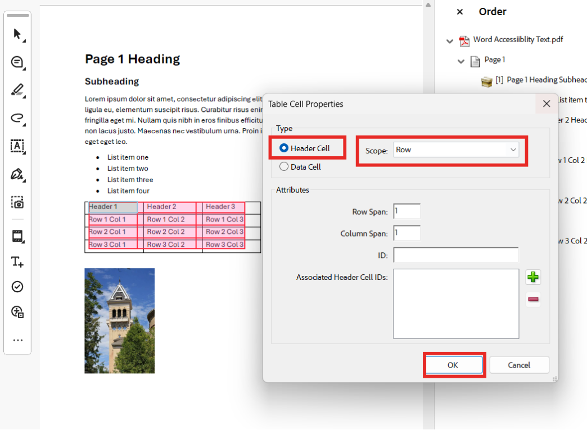
Task: Close the Order panel
Action: (460, 12)
